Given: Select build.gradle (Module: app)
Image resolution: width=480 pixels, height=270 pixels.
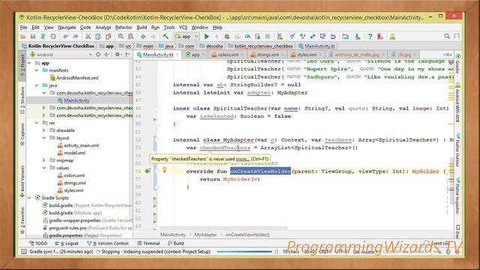Looking at the screenshot, I should (72, 213).
